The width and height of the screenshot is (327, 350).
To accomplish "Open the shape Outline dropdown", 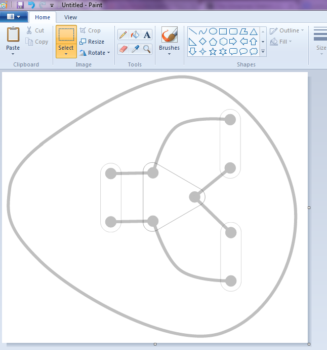I will [287, 30].
